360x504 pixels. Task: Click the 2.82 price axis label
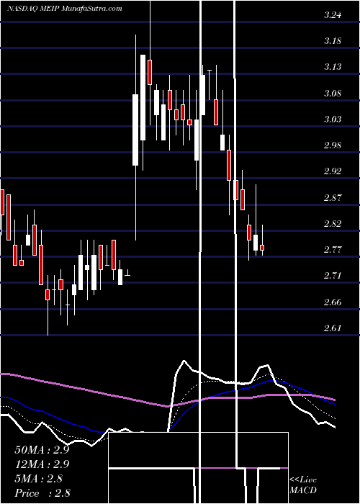(333, 224)
